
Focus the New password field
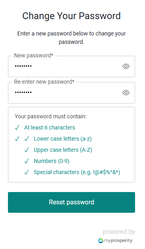tap(72, 67)
